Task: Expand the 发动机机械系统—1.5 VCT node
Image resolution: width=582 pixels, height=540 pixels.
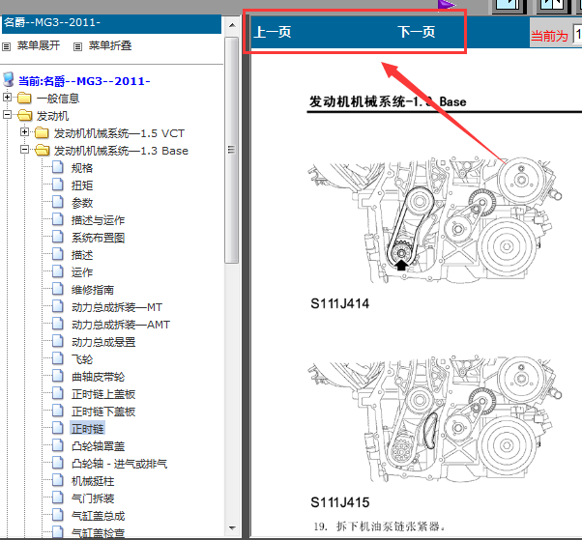Action: (24, 132)
